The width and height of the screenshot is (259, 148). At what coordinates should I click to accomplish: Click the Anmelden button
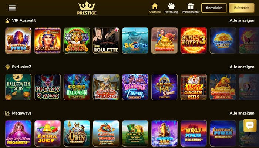[214, 8]
